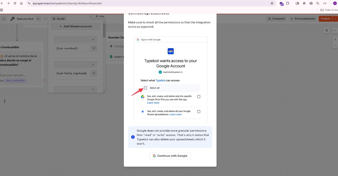Check the Google Drive files permission box
This screenshot has height=176, width=338.
(x=199, y=97)
